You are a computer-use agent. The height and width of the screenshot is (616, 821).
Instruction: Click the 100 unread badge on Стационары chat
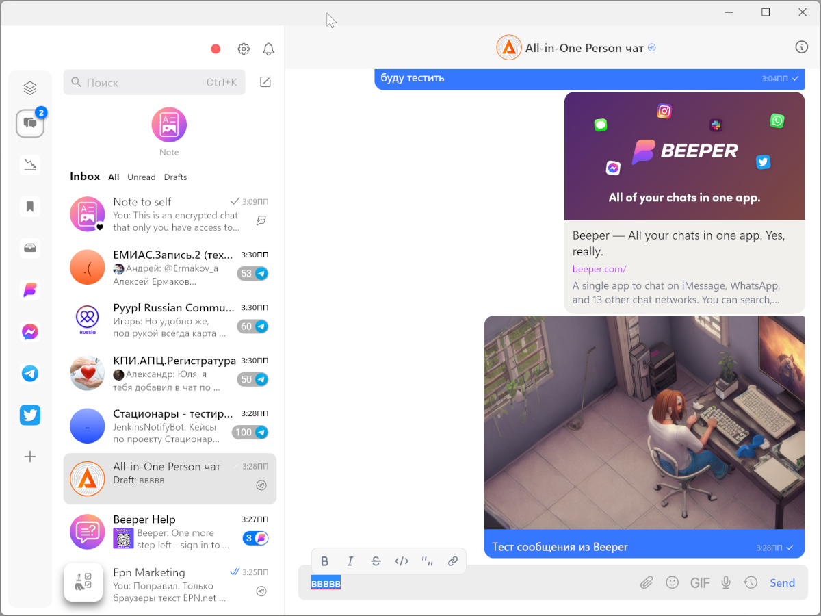[250, 432]
